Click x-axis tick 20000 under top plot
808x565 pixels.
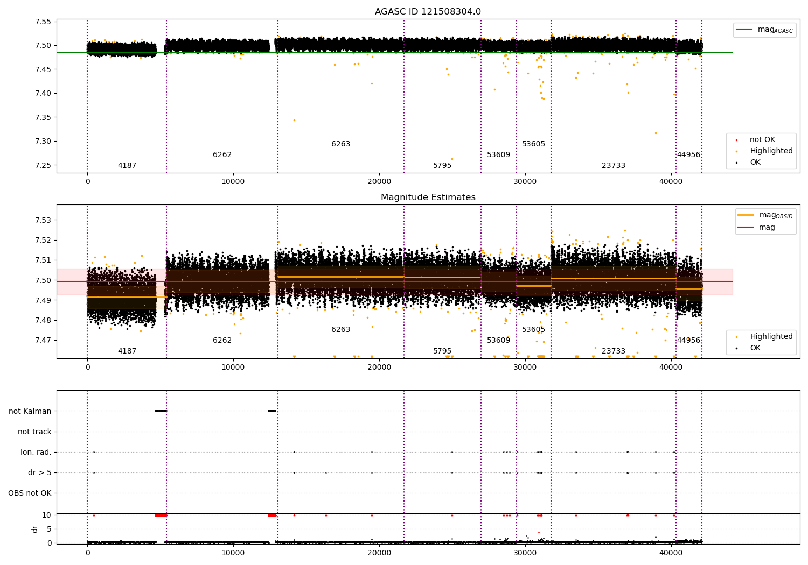click(x=379, y=181)
